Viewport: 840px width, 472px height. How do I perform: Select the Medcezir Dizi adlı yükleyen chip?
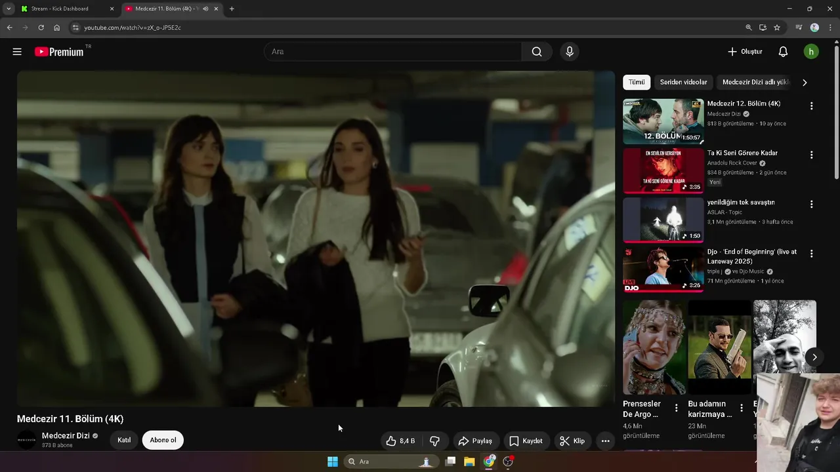(755, 82)
